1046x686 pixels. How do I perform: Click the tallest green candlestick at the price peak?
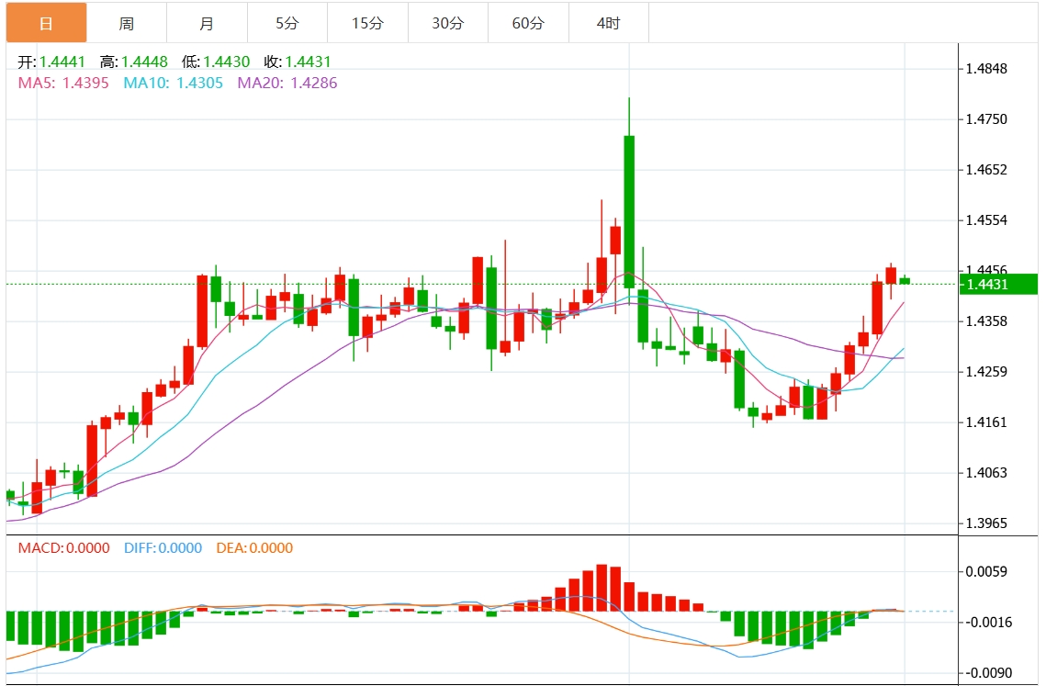coord(629,211)
